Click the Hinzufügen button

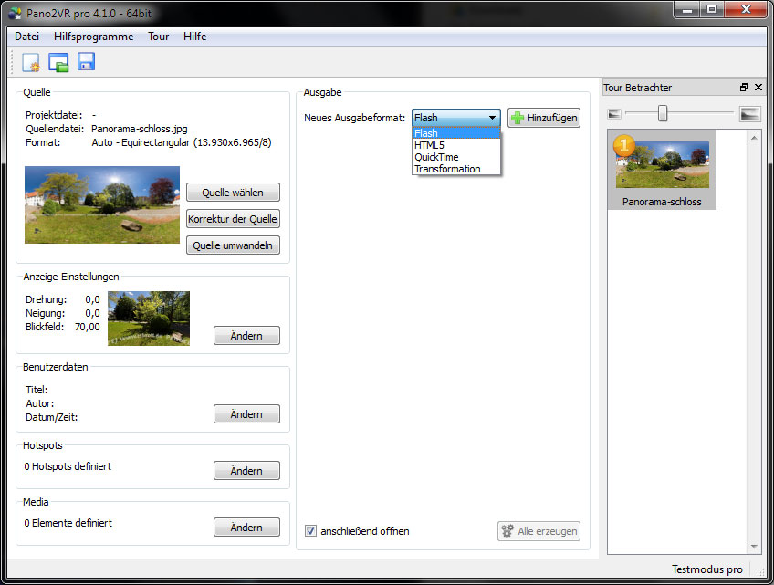(544, 118)
